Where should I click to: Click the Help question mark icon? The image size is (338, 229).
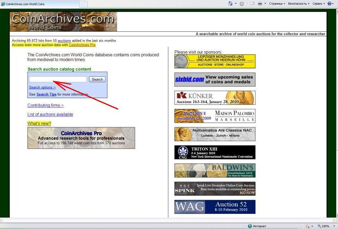[x=329, y=4]
